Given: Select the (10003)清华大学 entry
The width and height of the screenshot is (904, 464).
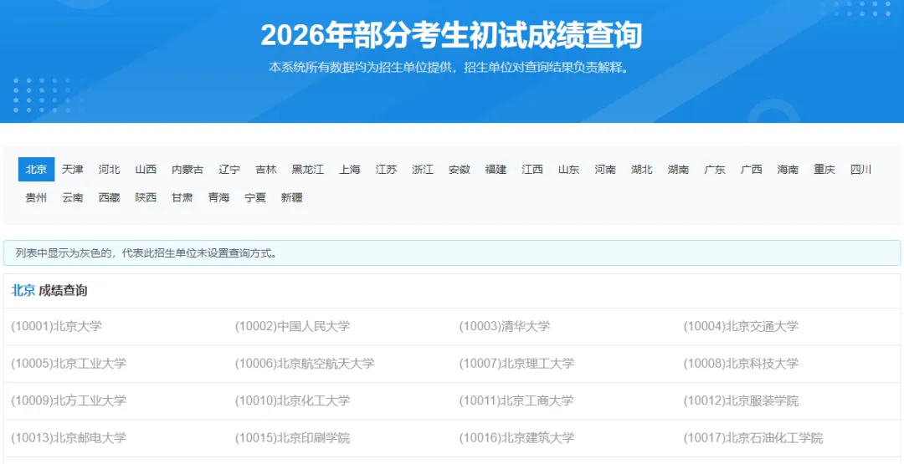Looking at the screenshot, I should tap(505, 326).
